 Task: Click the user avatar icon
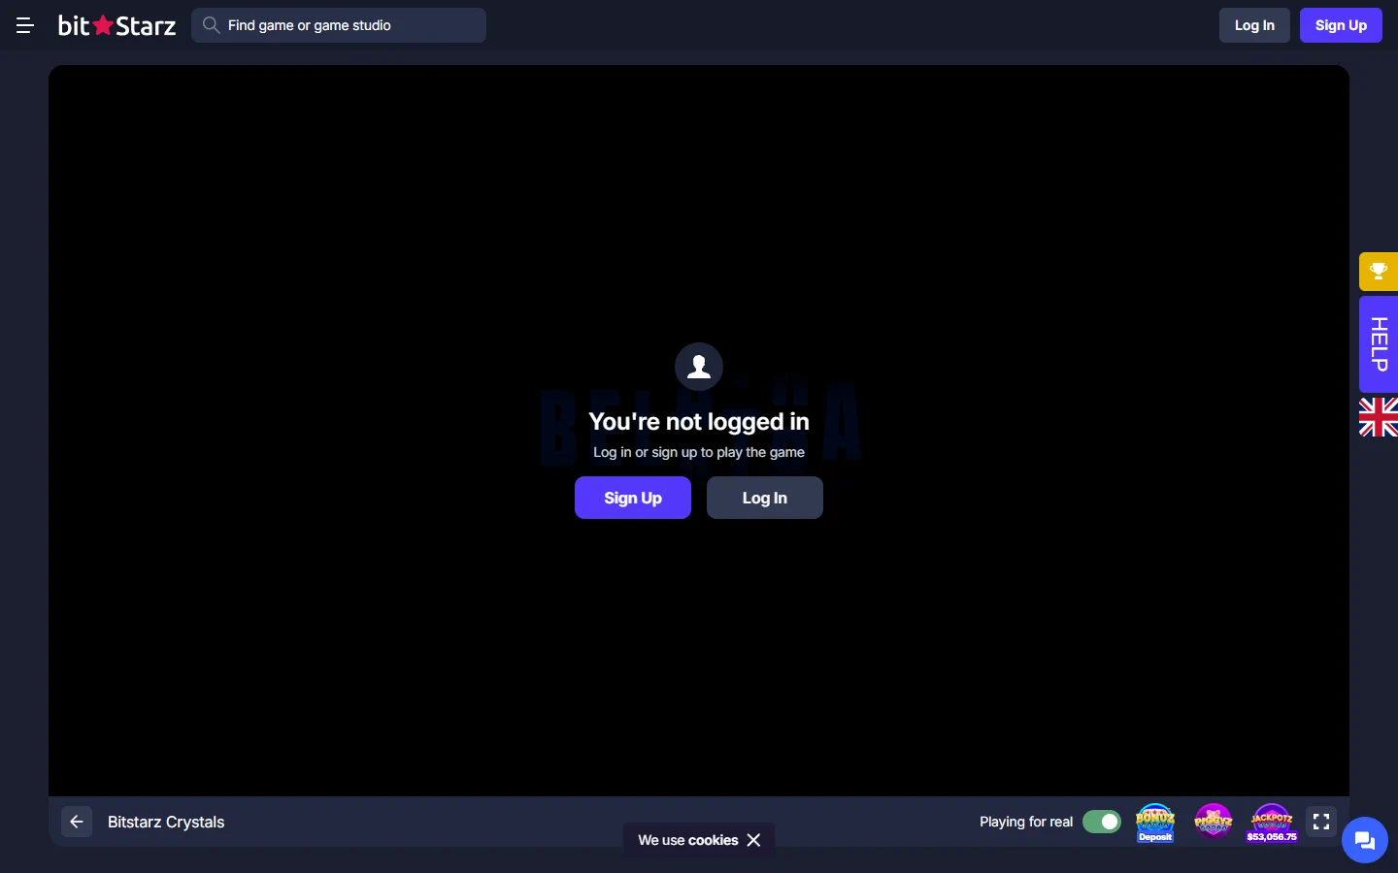tap(699, 367)
